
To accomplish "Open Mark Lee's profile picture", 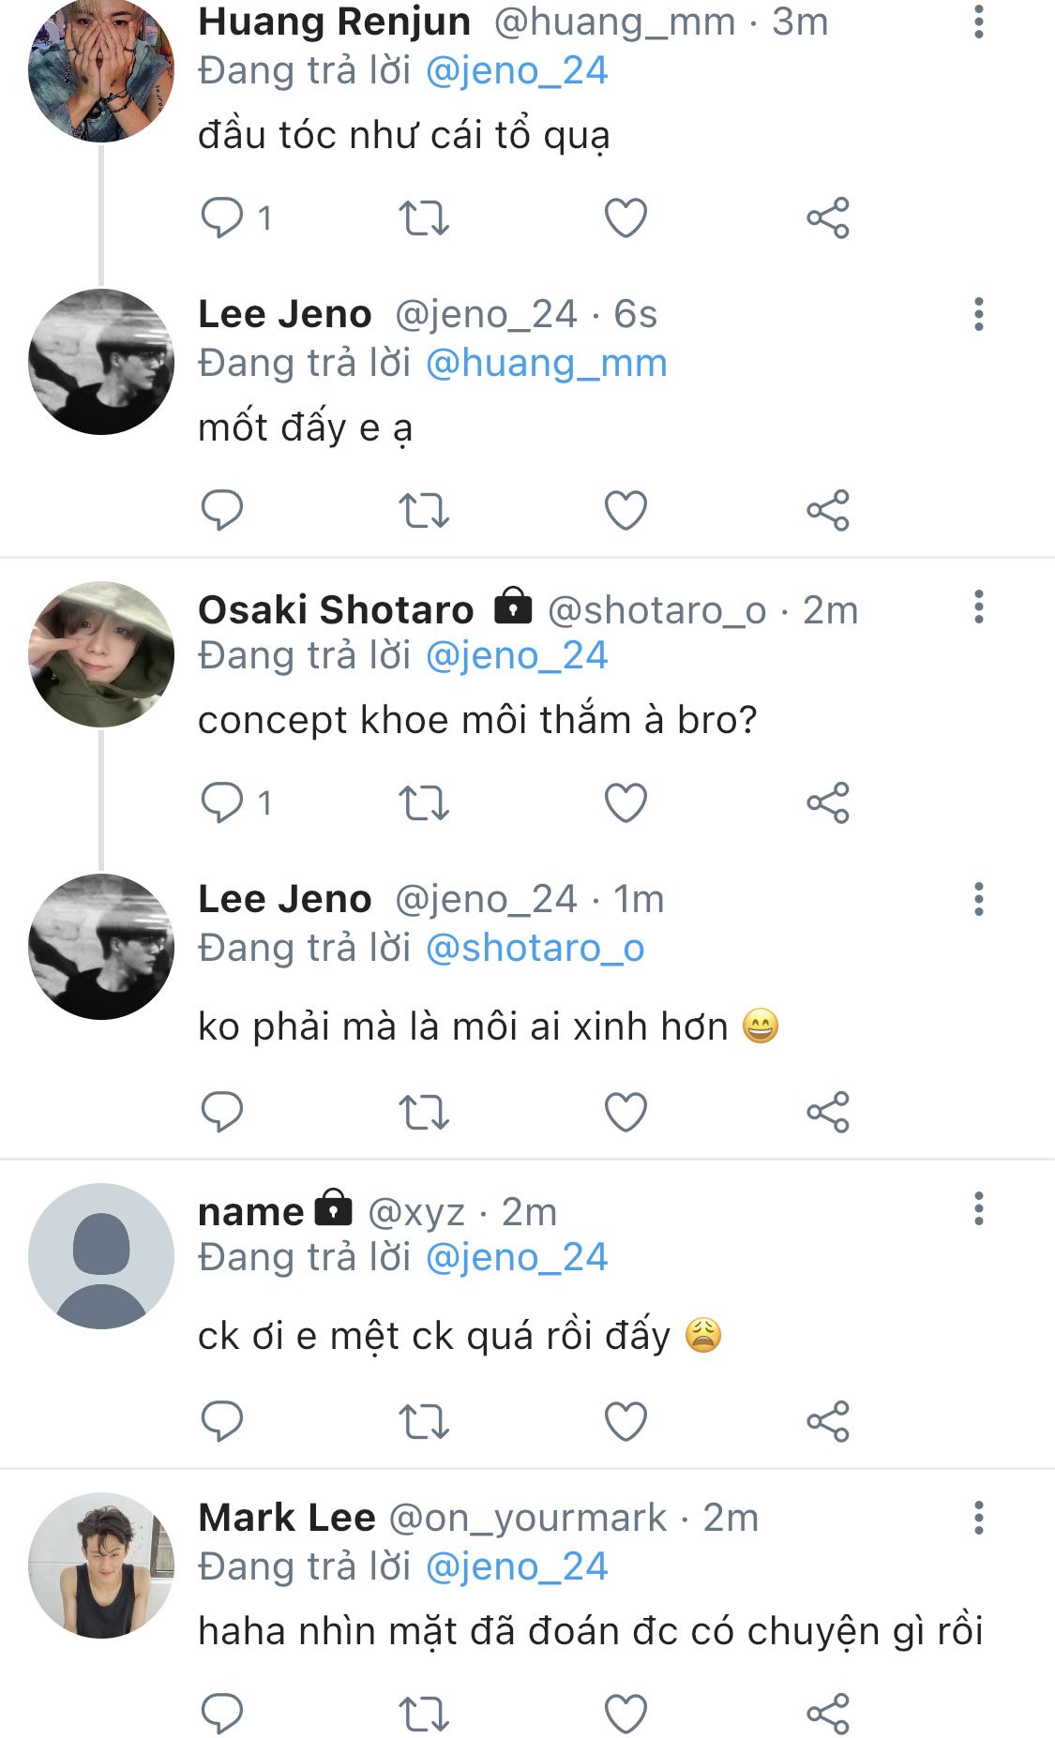I will coord(101,1566).
